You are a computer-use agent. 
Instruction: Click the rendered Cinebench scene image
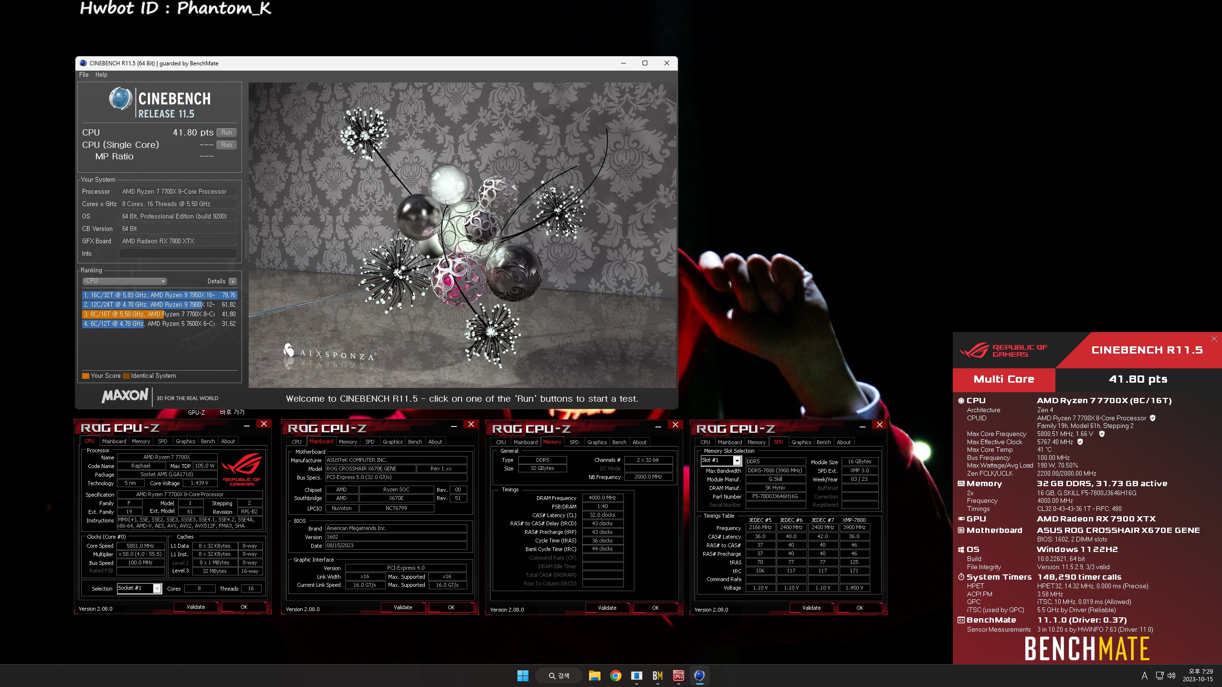click(463, 235)
